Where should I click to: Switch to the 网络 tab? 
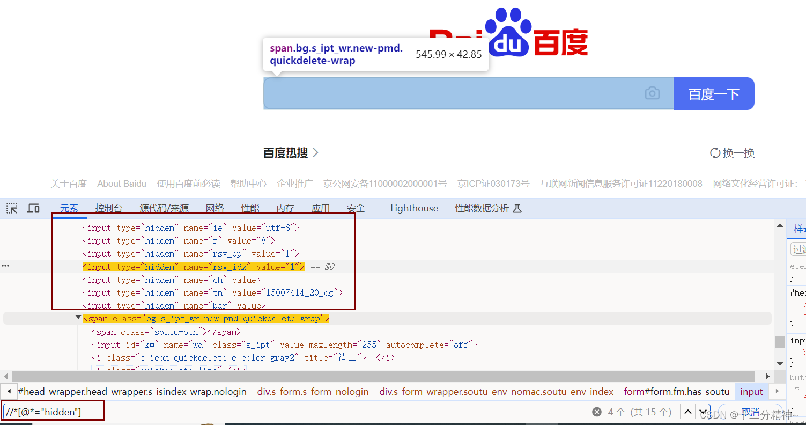click(x=215, y=208)
